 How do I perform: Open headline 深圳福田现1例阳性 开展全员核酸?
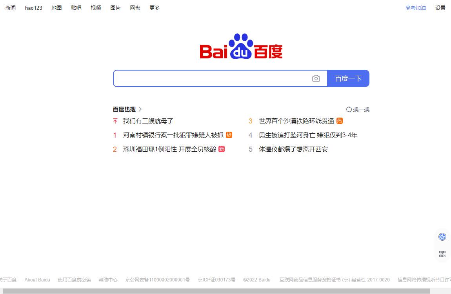pyautogui.click(x=170, y=149)
